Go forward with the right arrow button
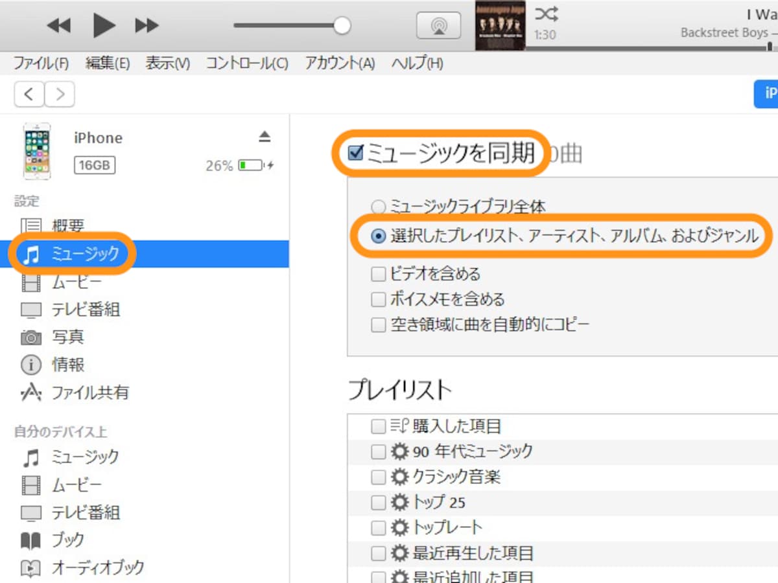The height and width of the screenshot is (583, 778). [60, 95]
